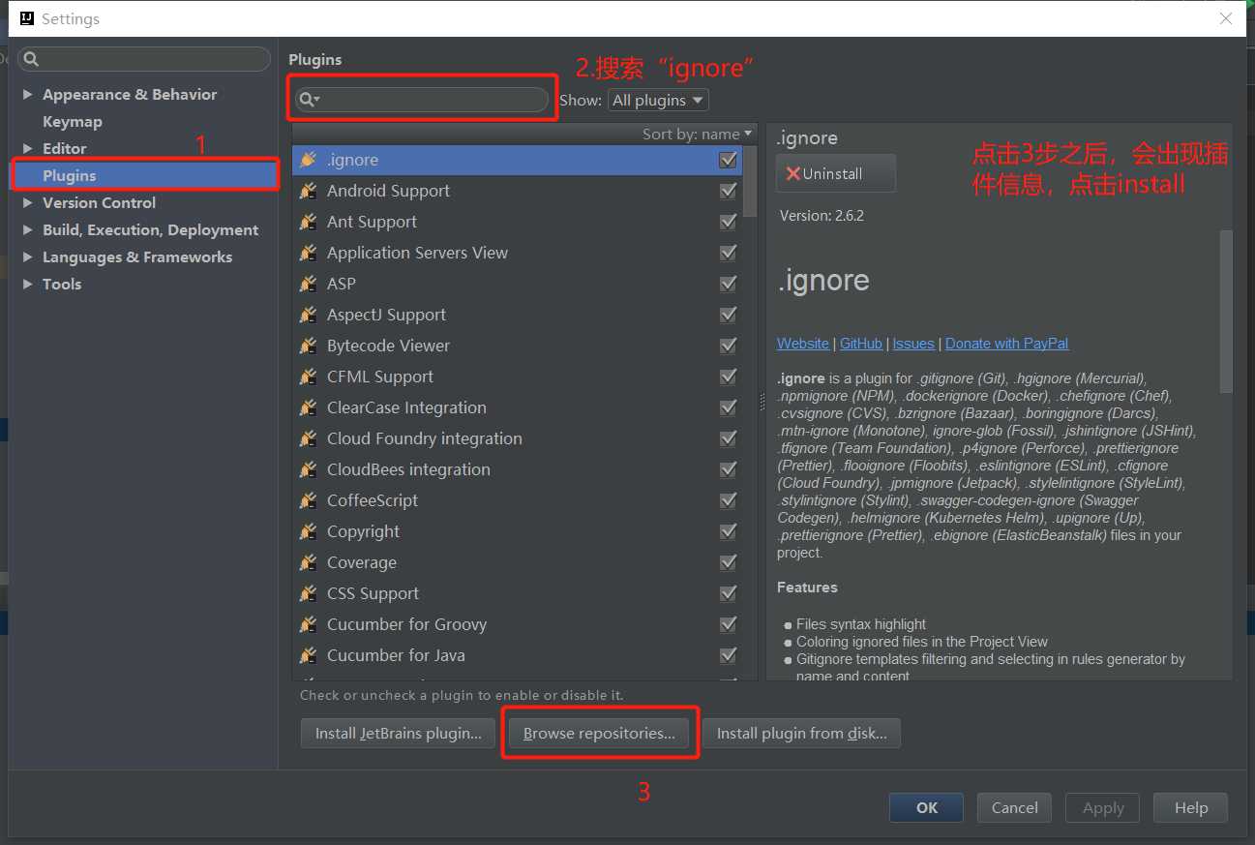
Task: Click the Copyright plugin icon
Action: coord(309,531)
